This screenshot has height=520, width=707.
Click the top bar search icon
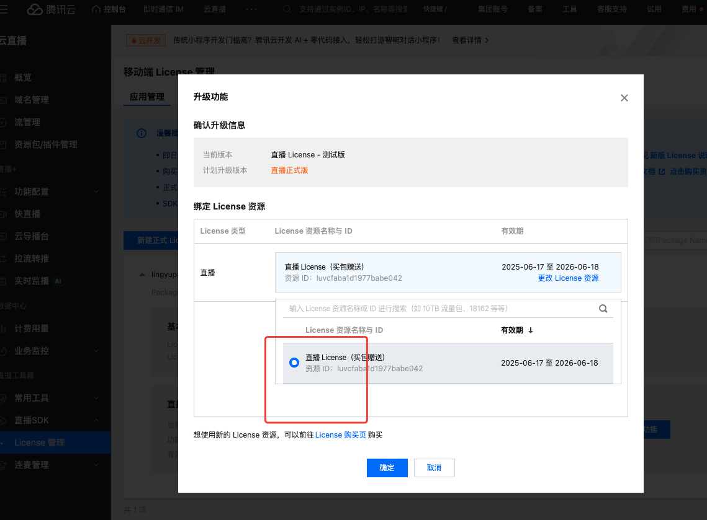pos(287,9)
